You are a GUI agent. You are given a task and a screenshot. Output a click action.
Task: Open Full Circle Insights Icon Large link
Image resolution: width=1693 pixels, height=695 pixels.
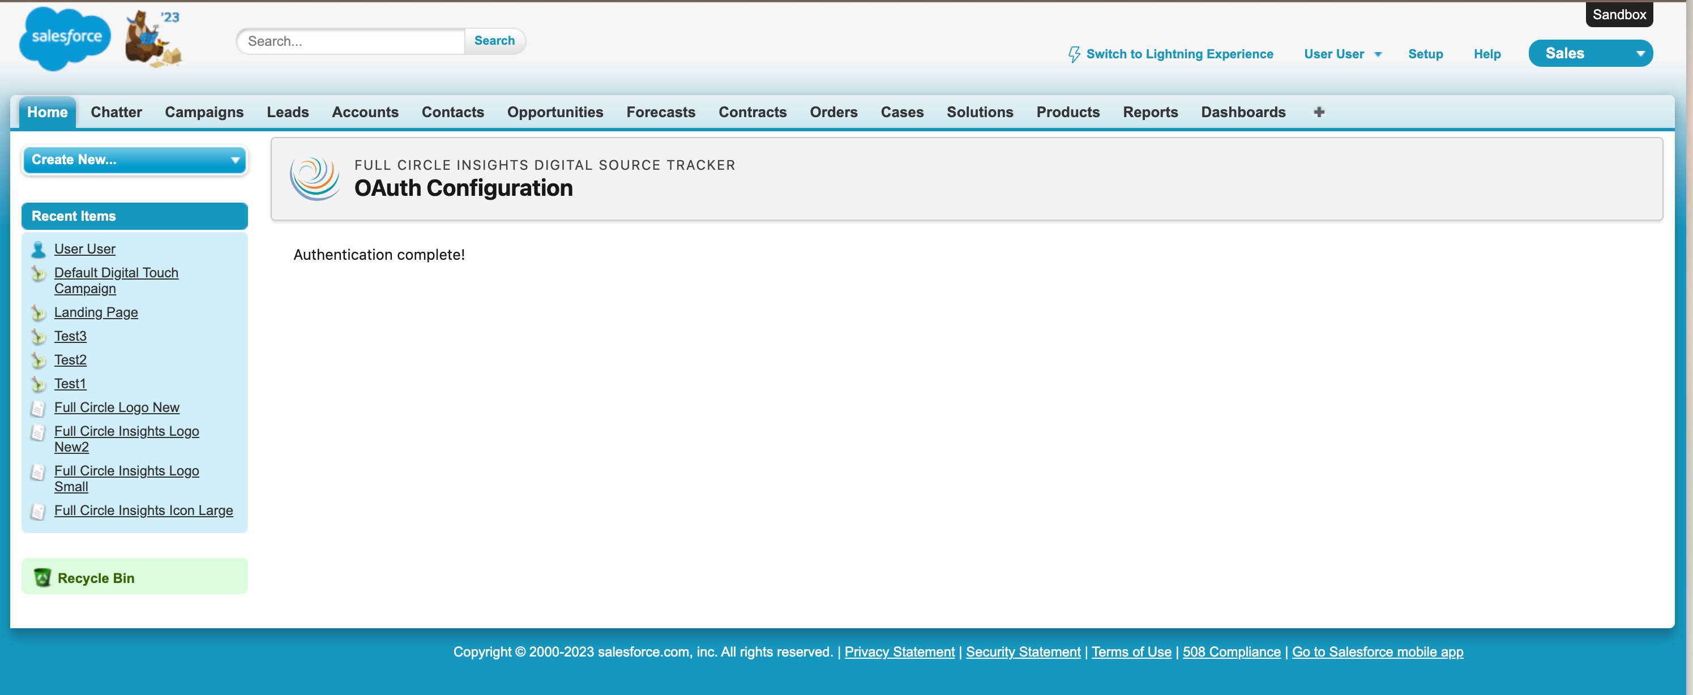(144, 510)
